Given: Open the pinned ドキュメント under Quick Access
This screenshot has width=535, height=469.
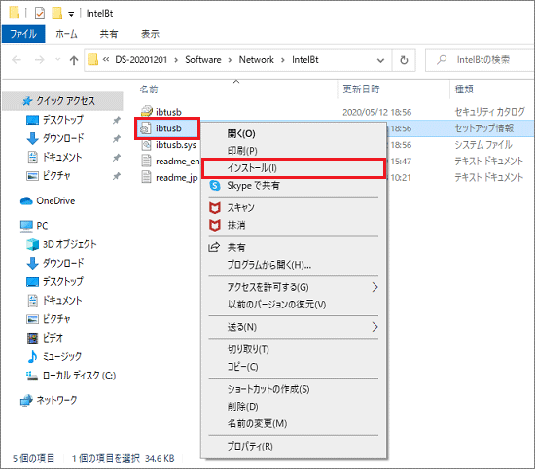Looking at the screenshot, I should (62, 157).
